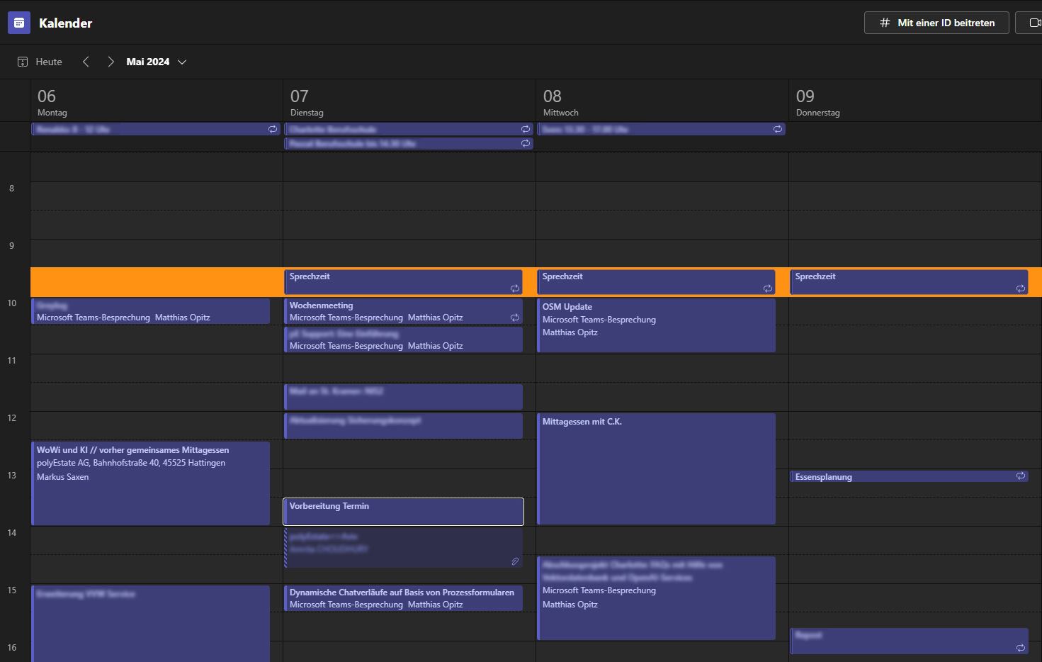
Task: Click Mit einer ID beitreten button
Action: [x=936, y=23]
